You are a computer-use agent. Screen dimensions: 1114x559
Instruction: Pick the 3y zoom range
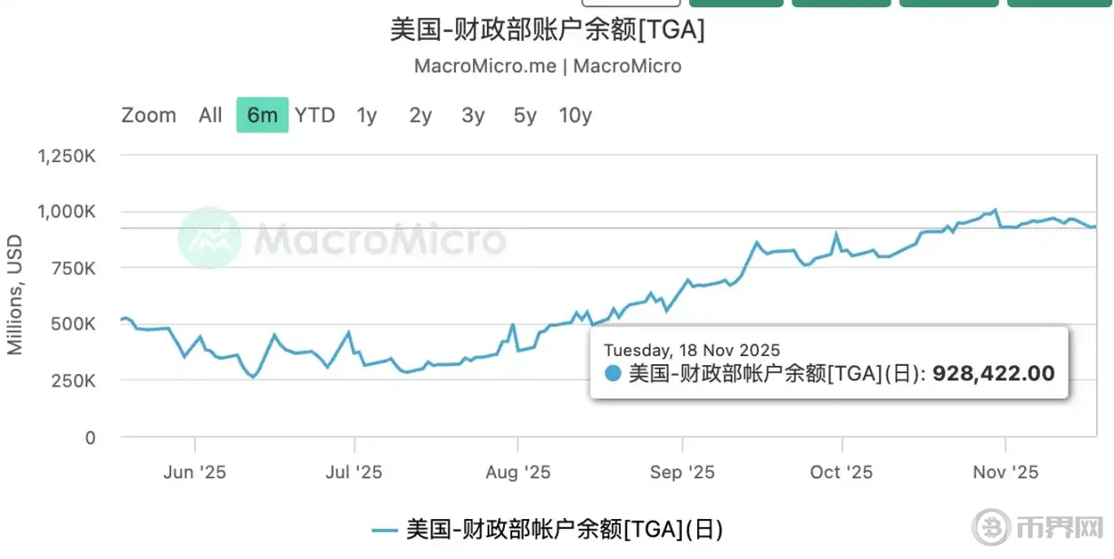(x=472, y=115)
